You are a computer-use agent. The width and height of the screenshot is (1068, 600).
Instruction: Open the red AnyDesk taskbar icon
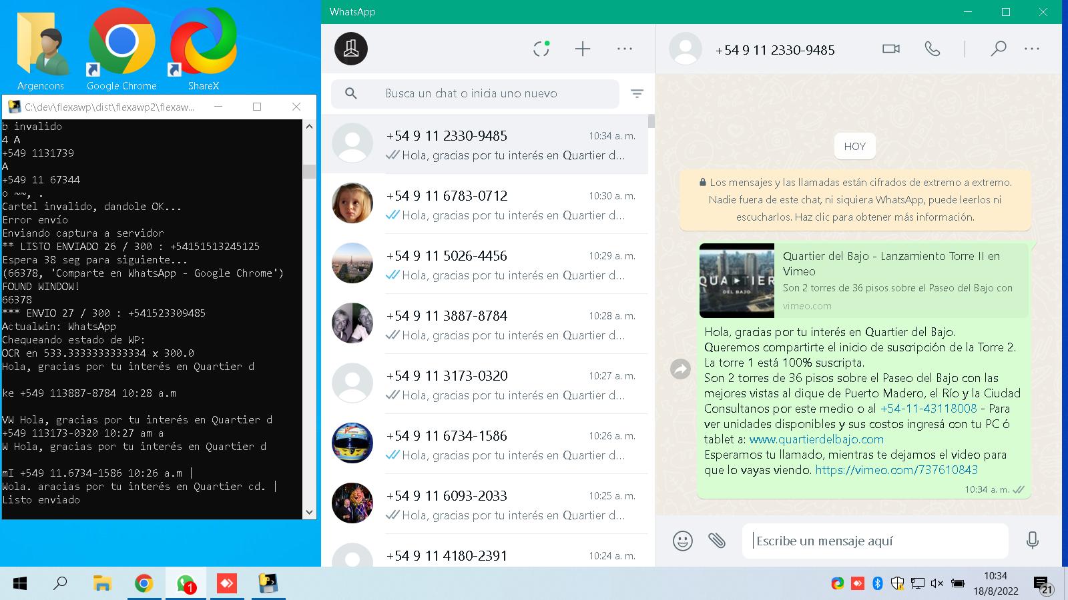(227, 584)
